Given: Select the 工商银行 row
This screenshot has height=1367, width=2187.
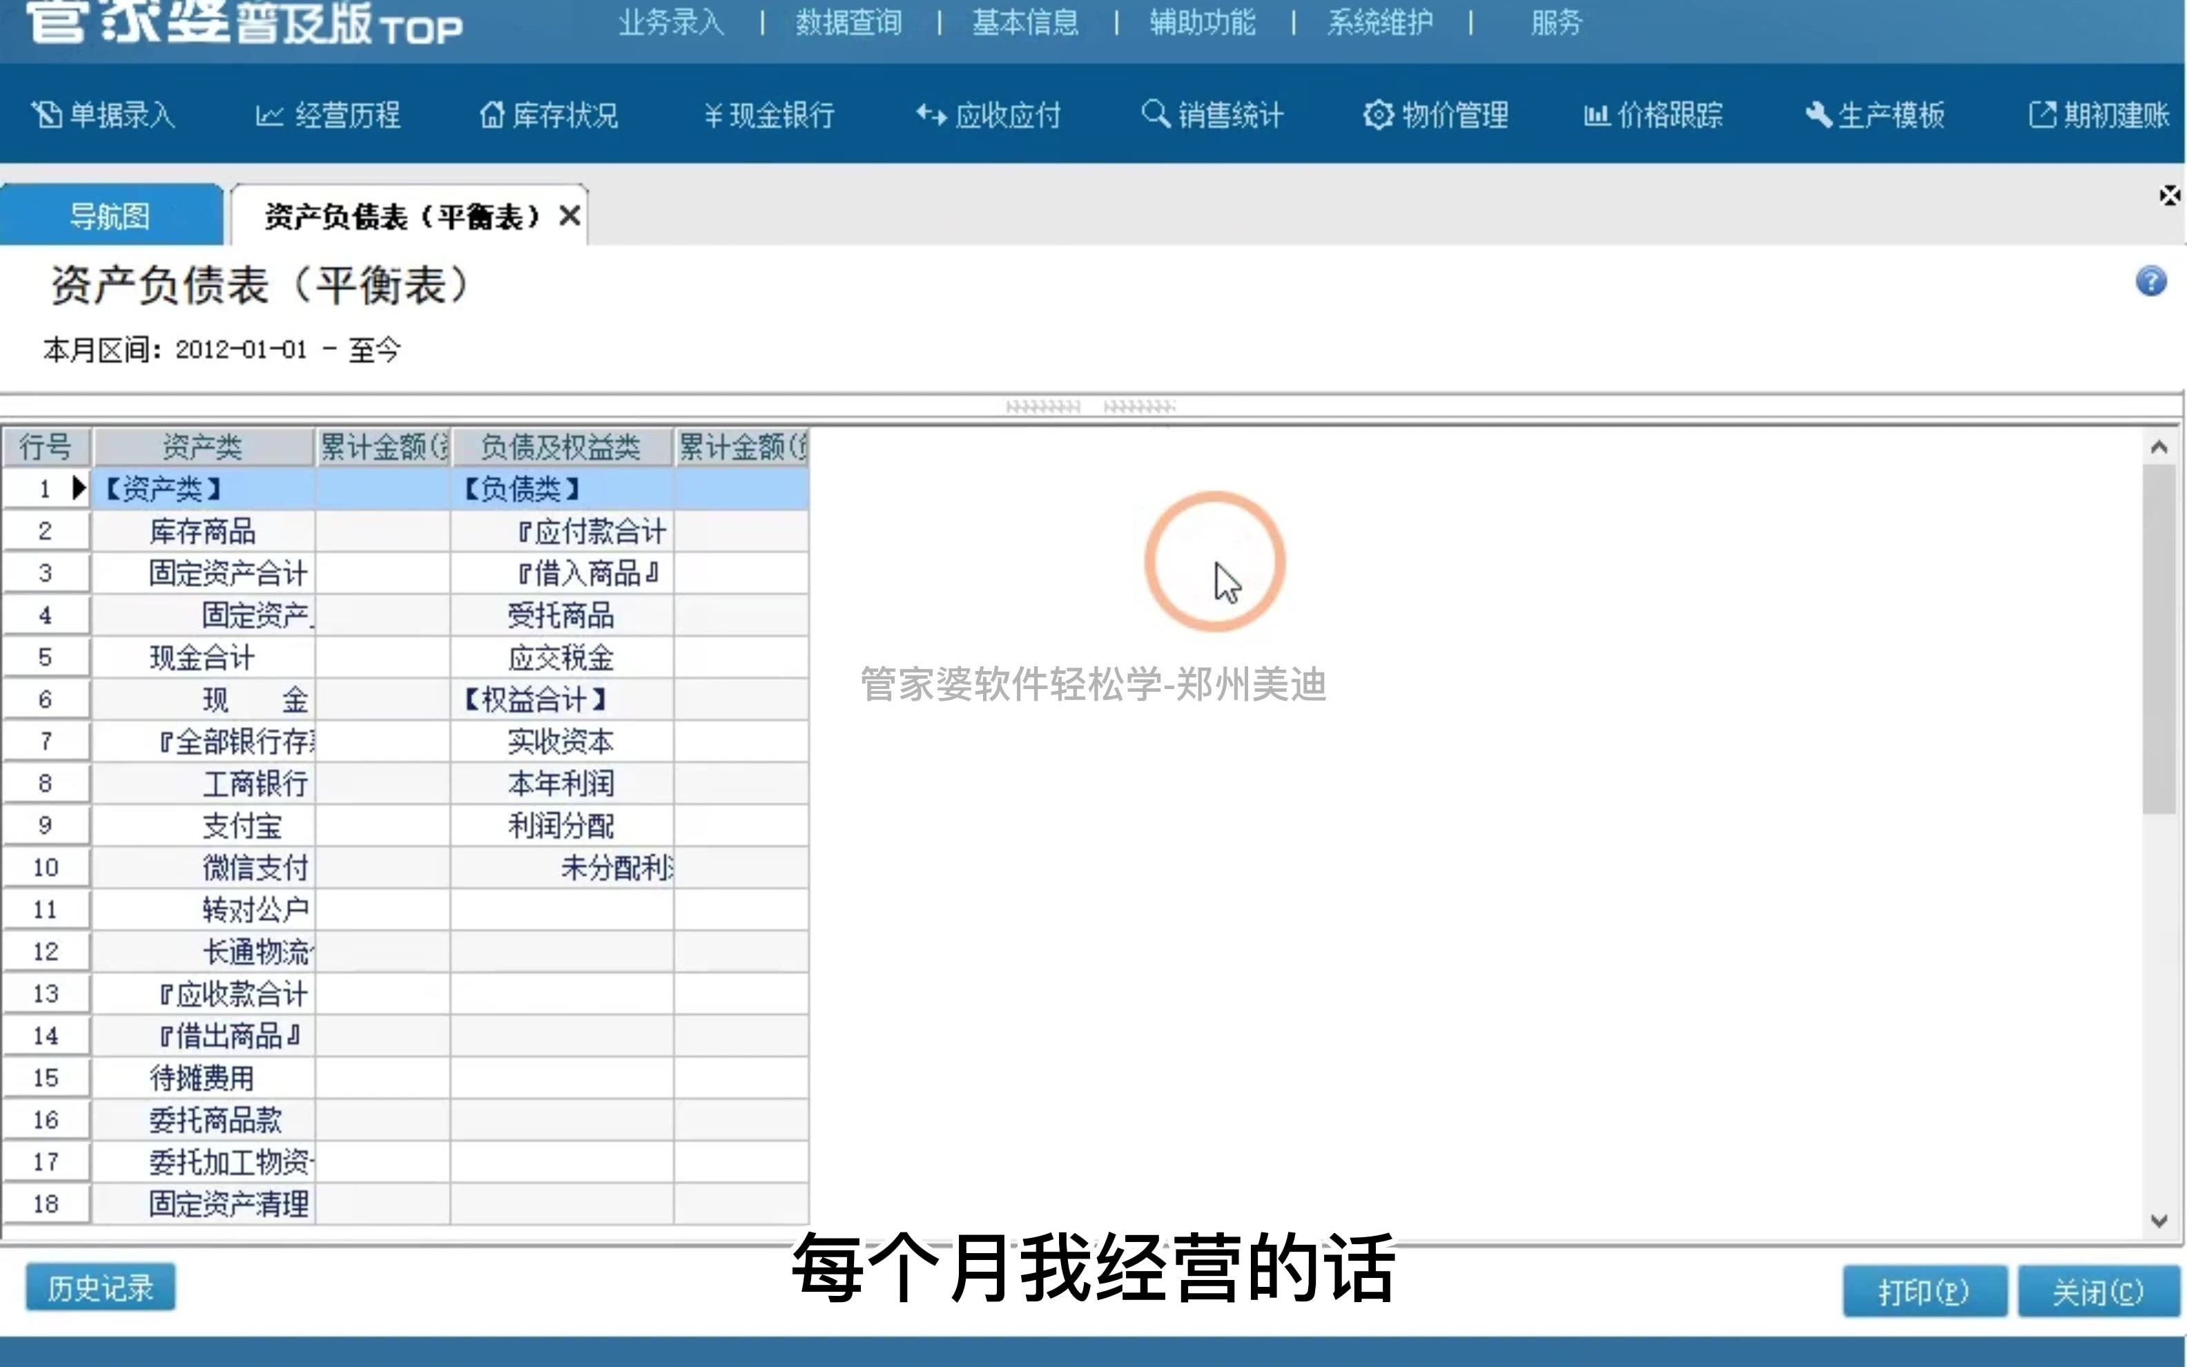Looking at the screenshot, I should (x=204, y=783).
